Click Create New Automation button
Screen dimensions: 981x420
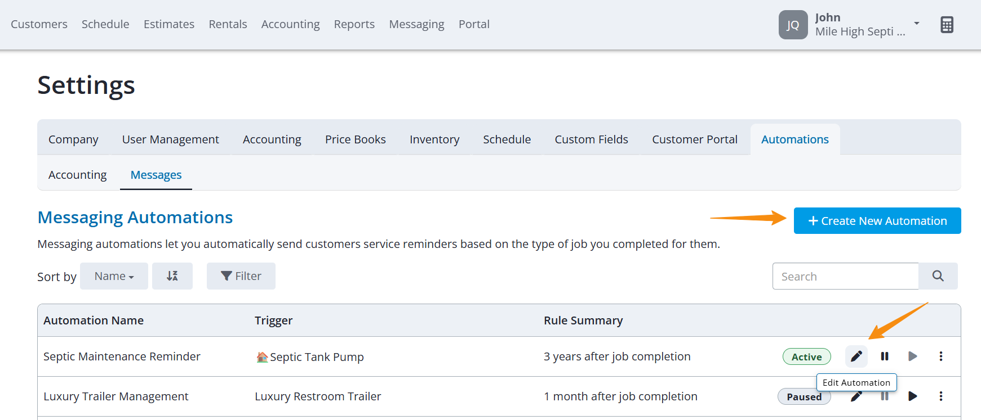(877, 221)
